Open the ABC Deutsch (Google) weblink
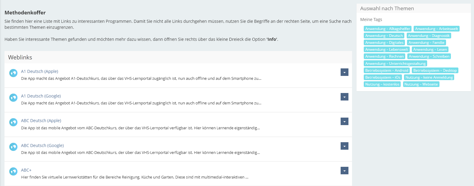 [42, 145]
